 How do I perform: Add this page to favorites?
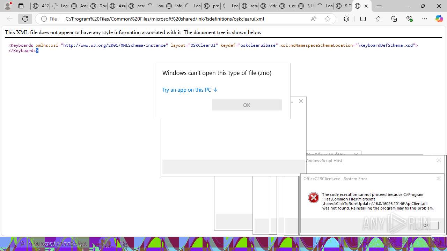tap(327, 19)
